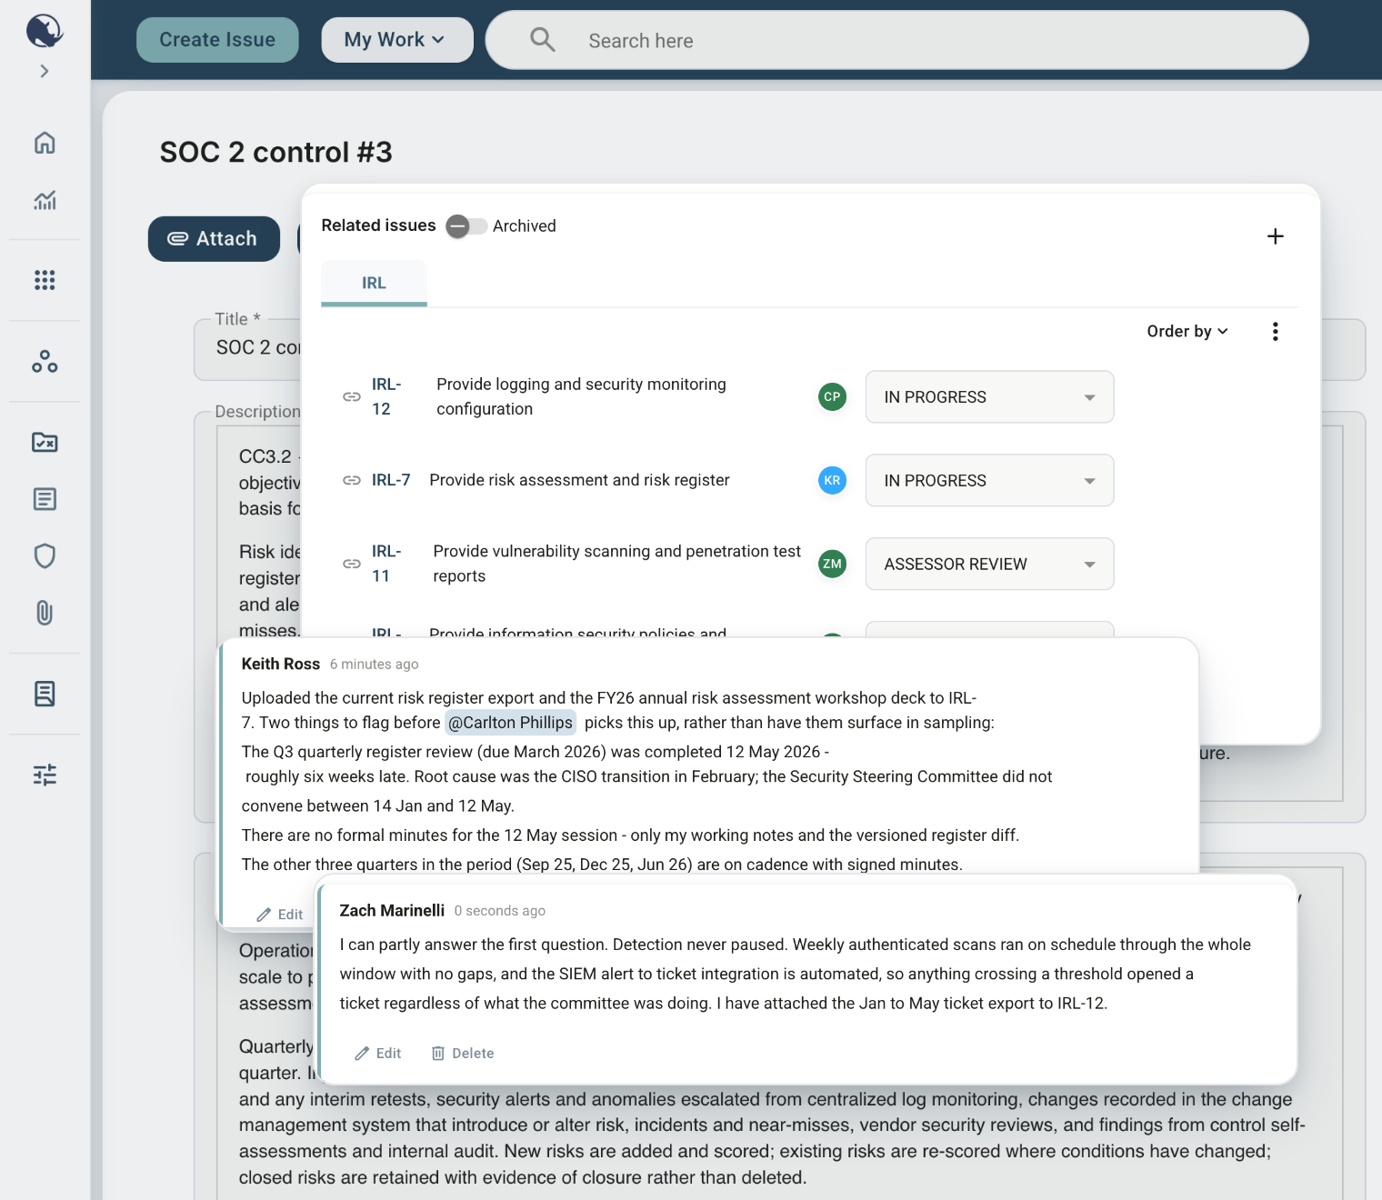Click the link icon beside IRL-12

tap(352, 397)
